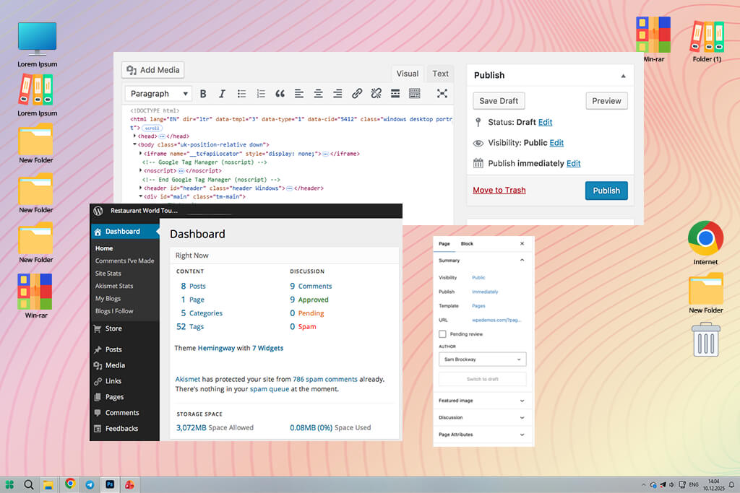The width and height of the screenshot is (740, 493).
Task: Open Photoshop from the taskbar
Action: tap(110, 484)
